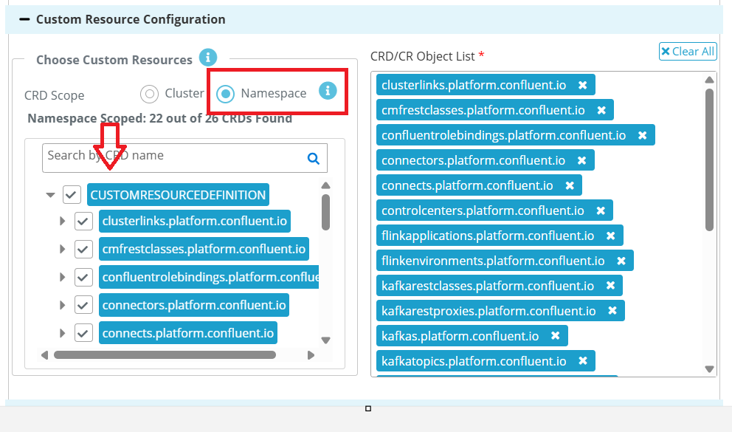The image size is (732, 432).
Task: Remove clusterlinks.platform.confluent.io from object list
Action: click(583, 85)
